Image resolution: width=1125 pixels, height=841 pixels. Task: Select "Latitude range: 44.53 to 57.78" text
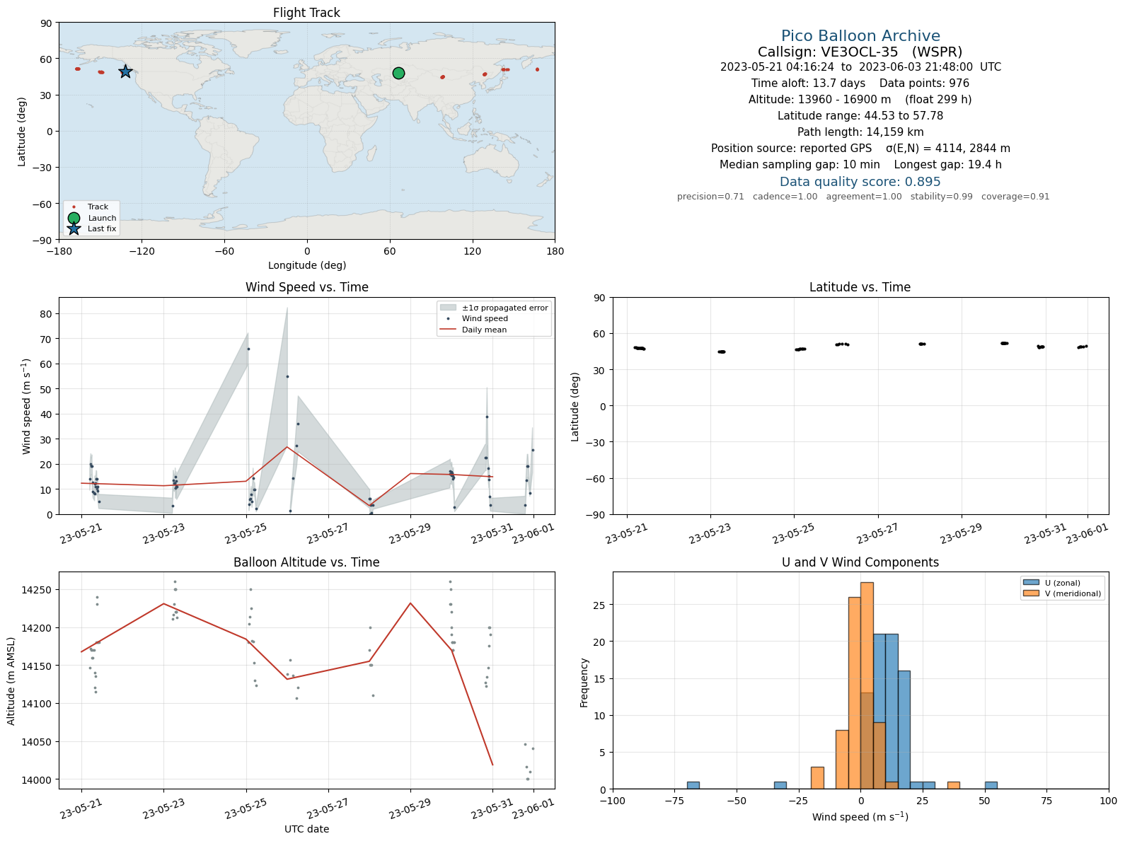(x=860, y=116)
